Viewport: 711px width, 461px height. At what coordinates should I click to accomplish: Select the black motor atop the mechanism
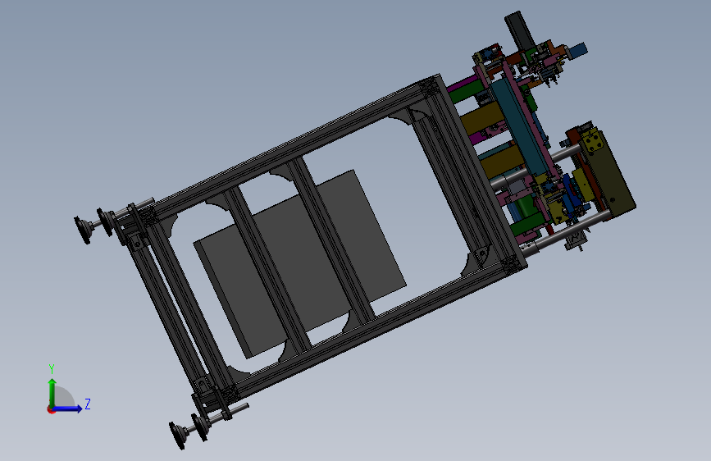point(519,31)
